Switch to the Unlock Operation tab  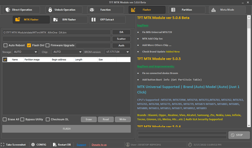64,10
